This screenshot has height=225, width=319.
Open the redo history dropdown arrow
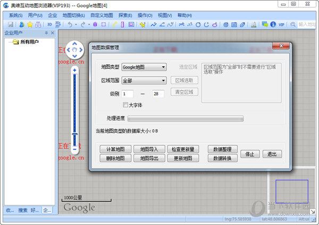(x=89, y=24)
